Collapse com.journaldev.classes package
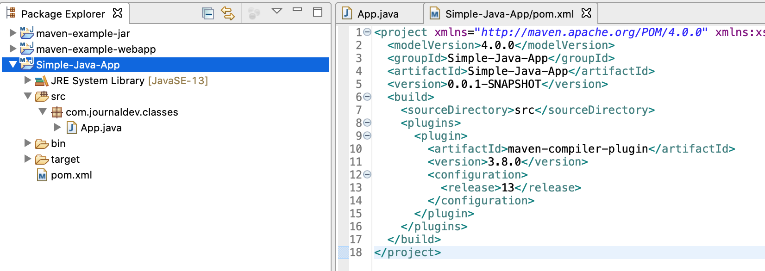Image resolution: width=765 pixels, height=271 pixels. pos(43,112)
